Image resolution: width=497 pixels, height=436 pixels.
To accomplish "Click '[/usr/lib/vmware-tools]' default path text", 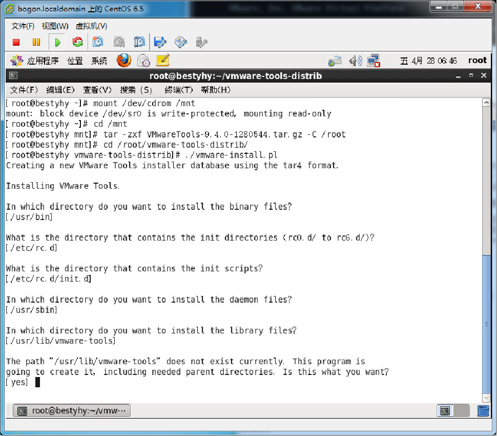I will point(60,341).
